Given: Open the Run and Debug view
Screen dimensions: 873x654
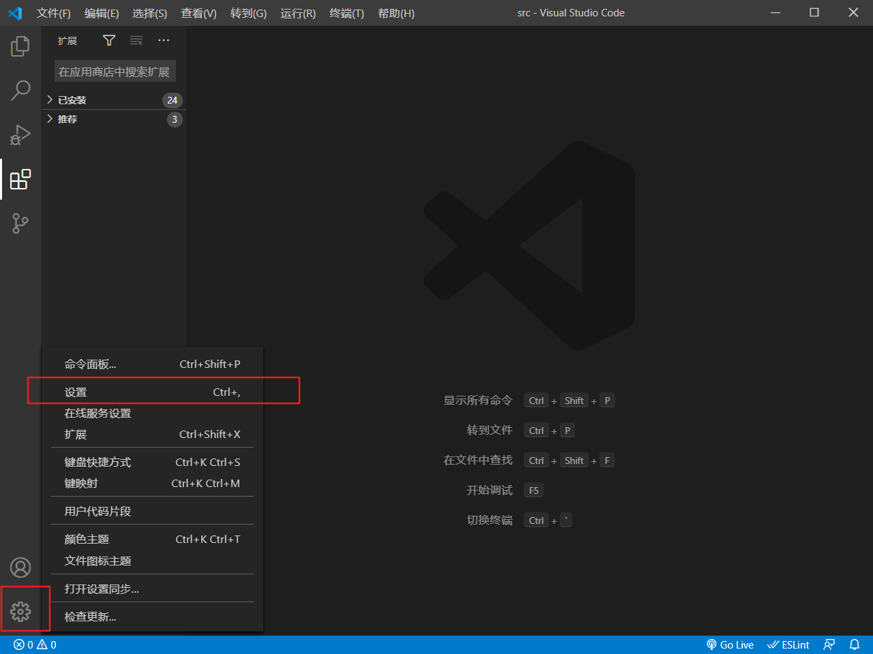Looking at the screenshot, I should 20,134.
